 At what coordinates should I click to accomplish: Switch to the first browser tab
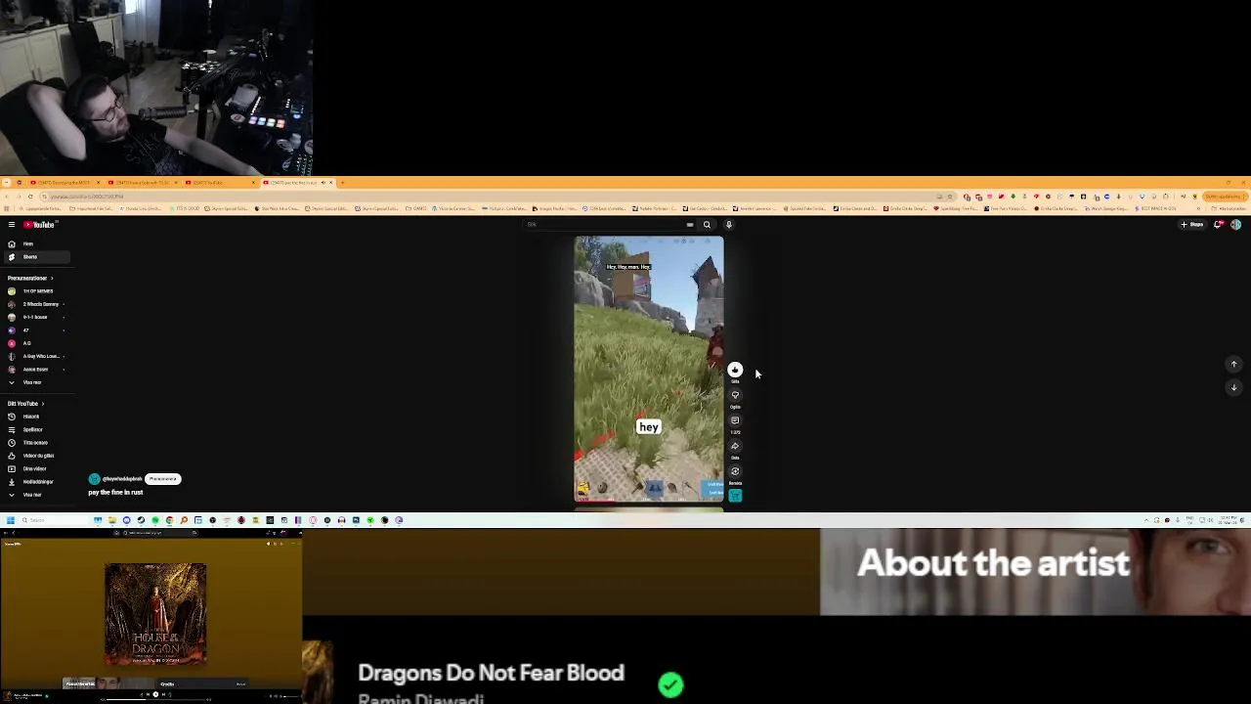[64, 183]
